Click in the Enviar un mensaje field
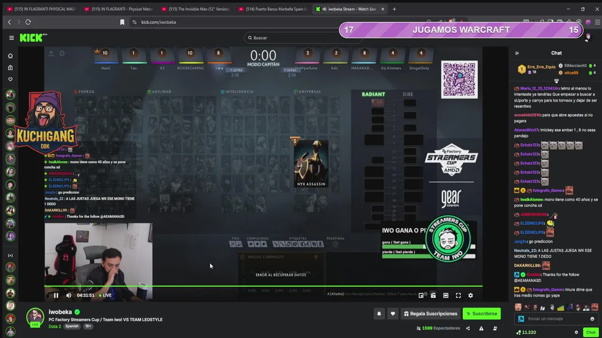 tap(557, 319)
